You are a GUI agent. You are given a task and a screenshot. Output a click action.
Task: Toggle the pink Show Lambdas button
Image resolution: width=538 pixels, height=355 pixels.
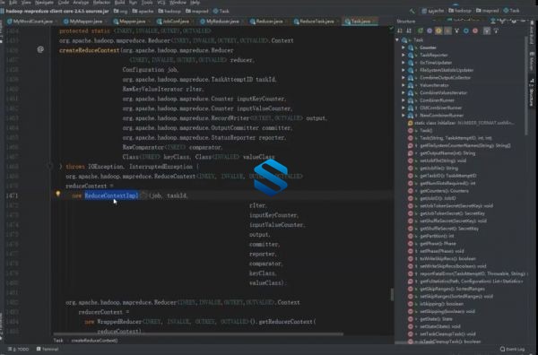475,30
